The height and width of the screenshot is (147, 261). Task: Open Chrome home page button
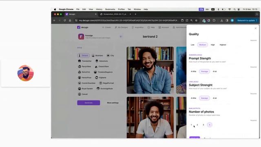click(70, 20)
